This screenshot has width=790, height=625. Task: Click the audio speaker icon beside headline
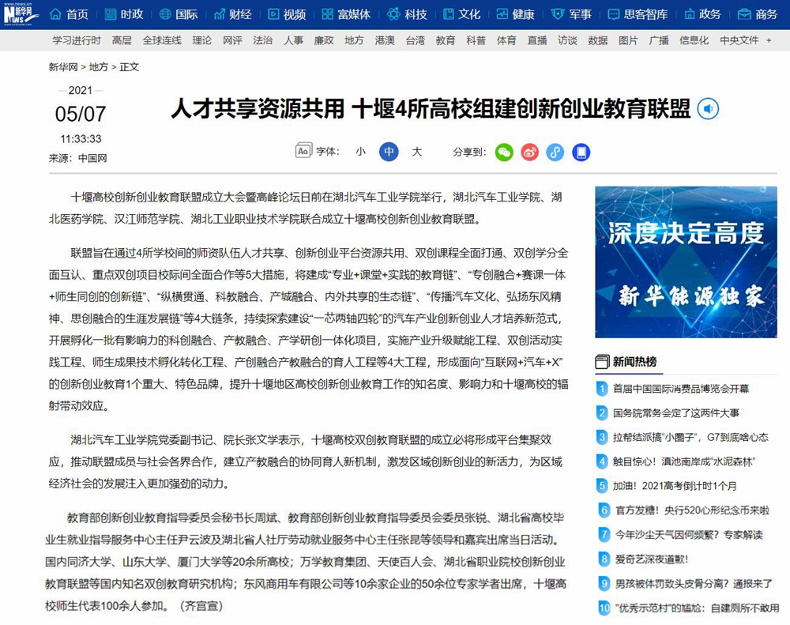click(x=709, y=109)
